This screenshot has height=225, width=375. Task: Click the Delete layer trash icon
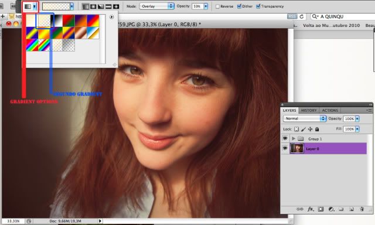tap(362, 209)
